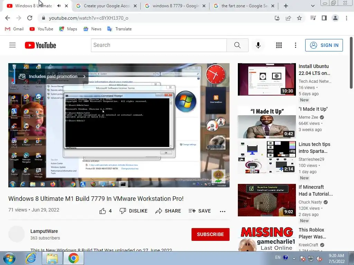Open This Roblox Player Was video title
The image size is (354, 265).
312,233
